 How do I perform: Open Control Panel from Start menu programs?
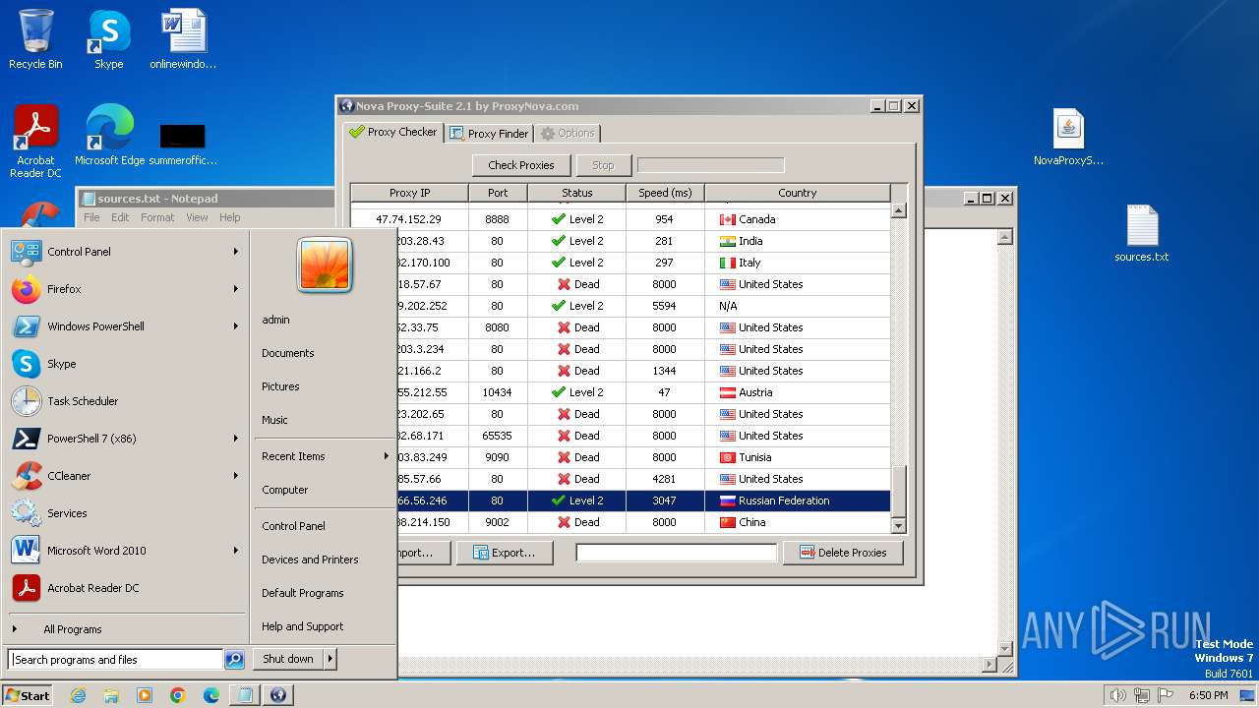tap(125, 252)
